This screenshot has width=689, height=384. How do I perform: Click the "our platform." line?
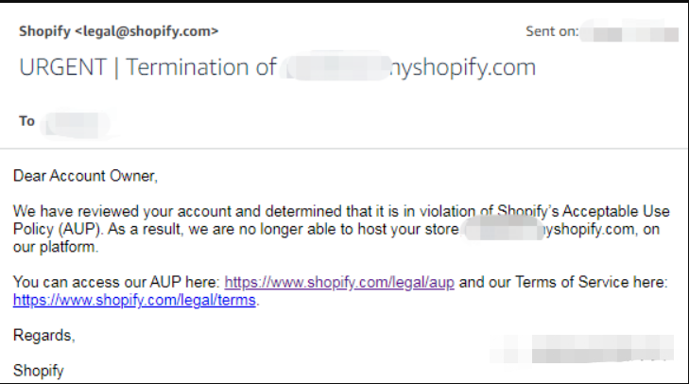56,247
